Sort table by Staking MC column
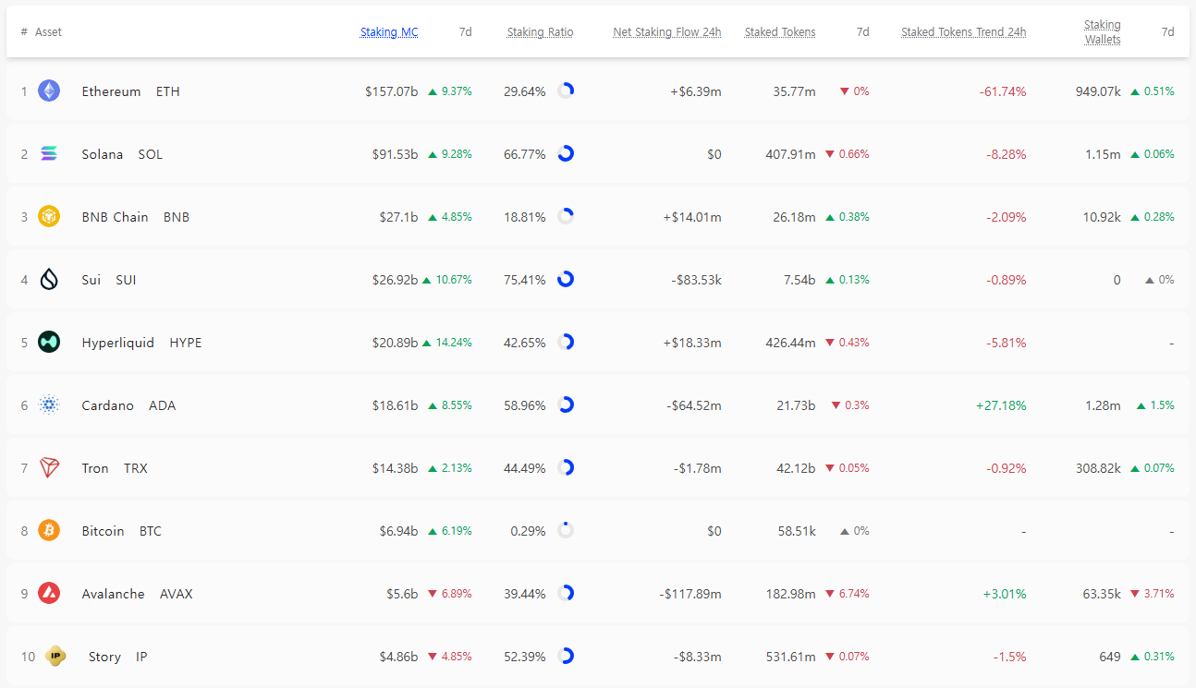 (389, 32)
